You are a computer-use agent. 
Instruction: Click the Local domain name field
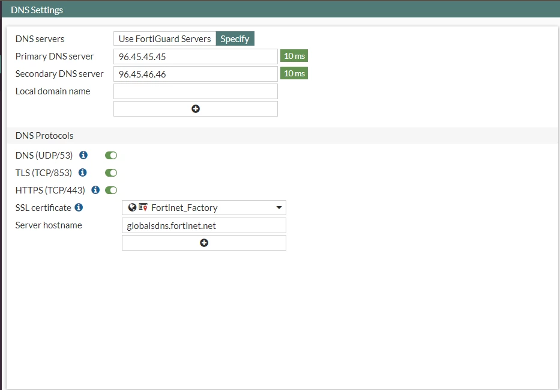(195, 91)
